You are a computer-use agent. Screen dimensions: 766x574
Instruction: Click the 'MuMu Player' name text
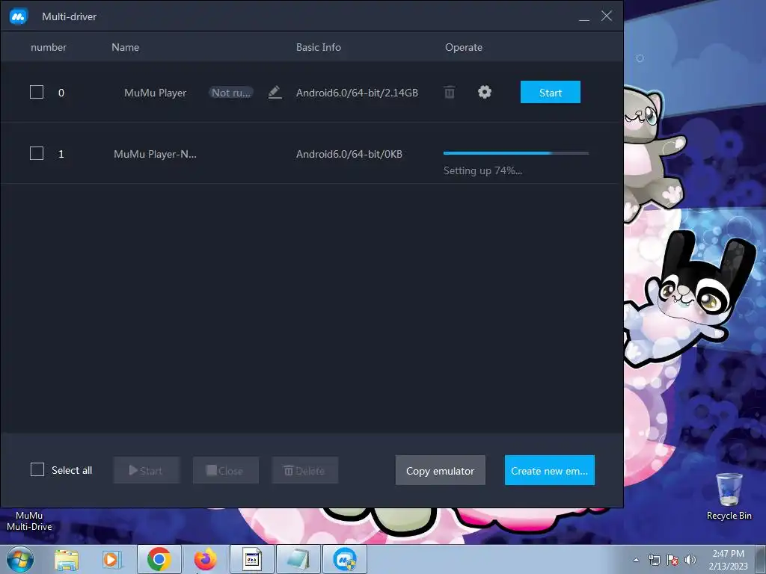click(155, 93)
